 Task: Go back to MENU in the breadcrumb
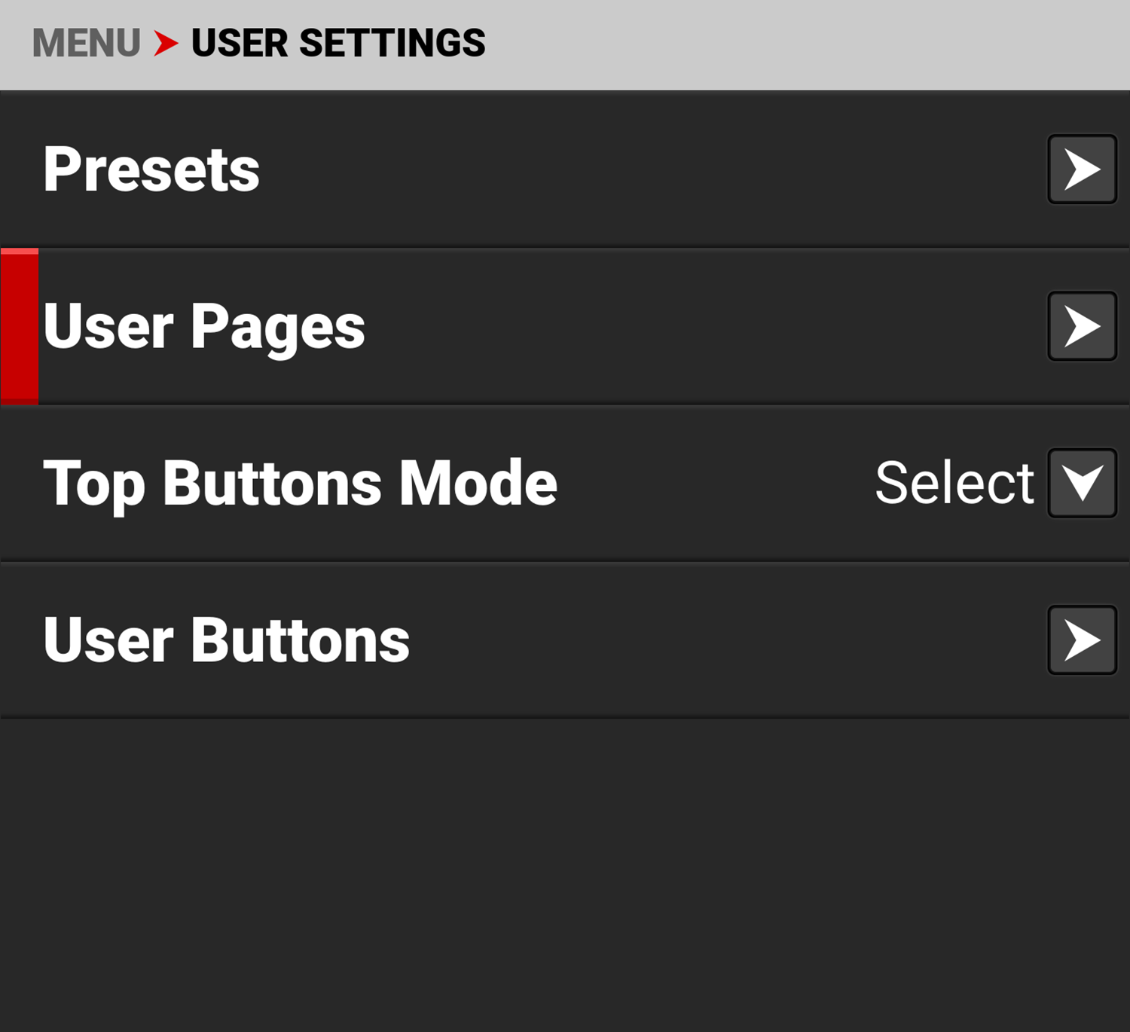pos(86,43)
